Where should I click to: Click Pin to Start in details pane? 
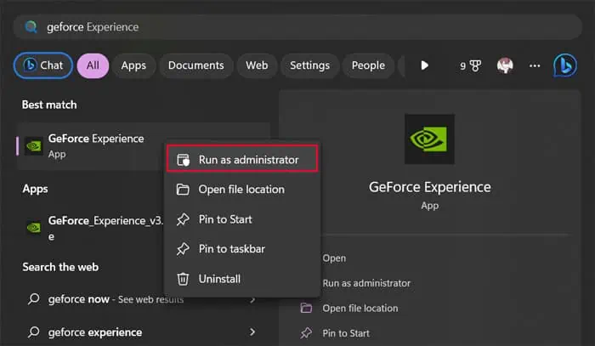point(346,333)
